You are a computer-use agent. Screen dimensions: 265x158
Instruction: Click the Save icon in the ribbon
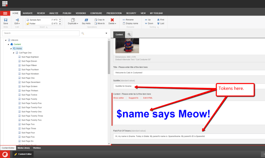click(5, 20)
